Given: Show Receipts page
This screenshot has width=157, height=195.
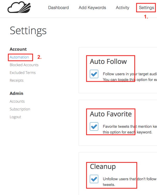Looking at the screenshot, I should 17,80.
